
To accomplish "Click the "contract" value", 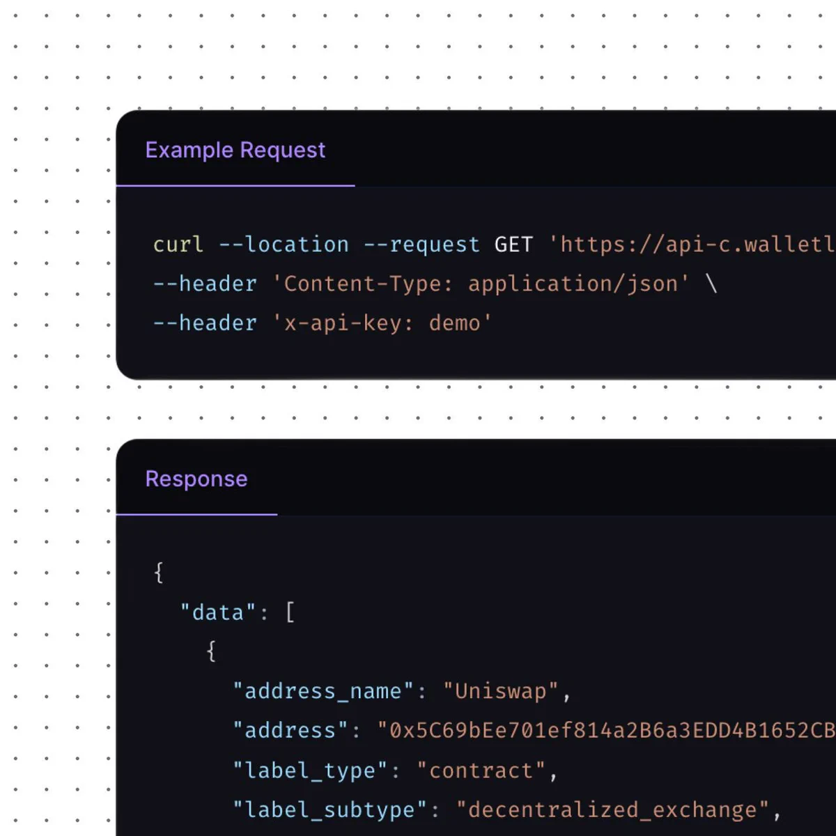I will [481, 771].
